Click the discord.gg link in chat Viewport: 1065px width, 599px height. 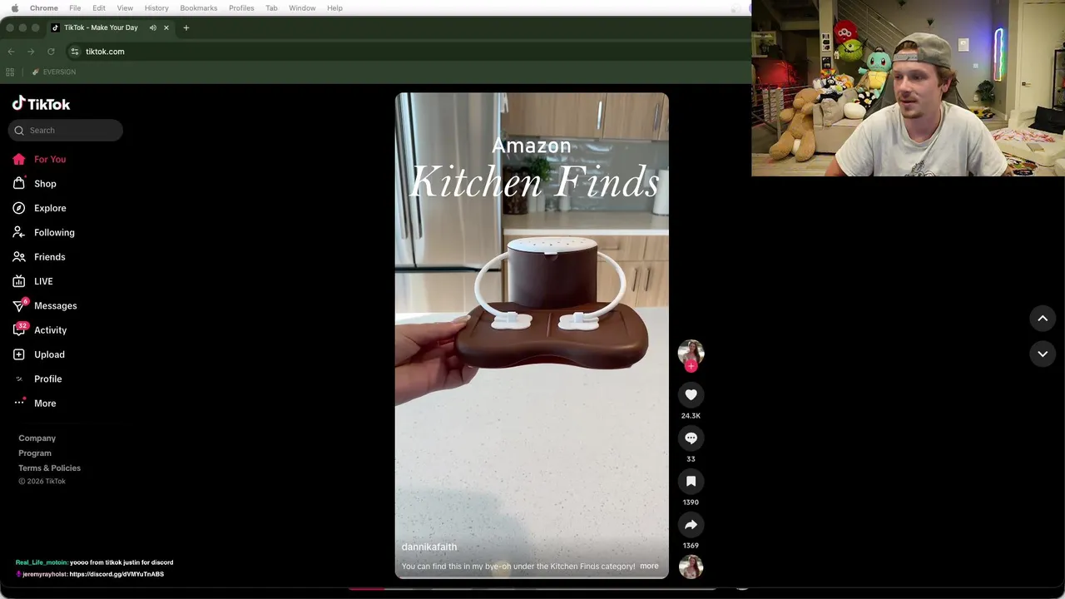[116, 574]
